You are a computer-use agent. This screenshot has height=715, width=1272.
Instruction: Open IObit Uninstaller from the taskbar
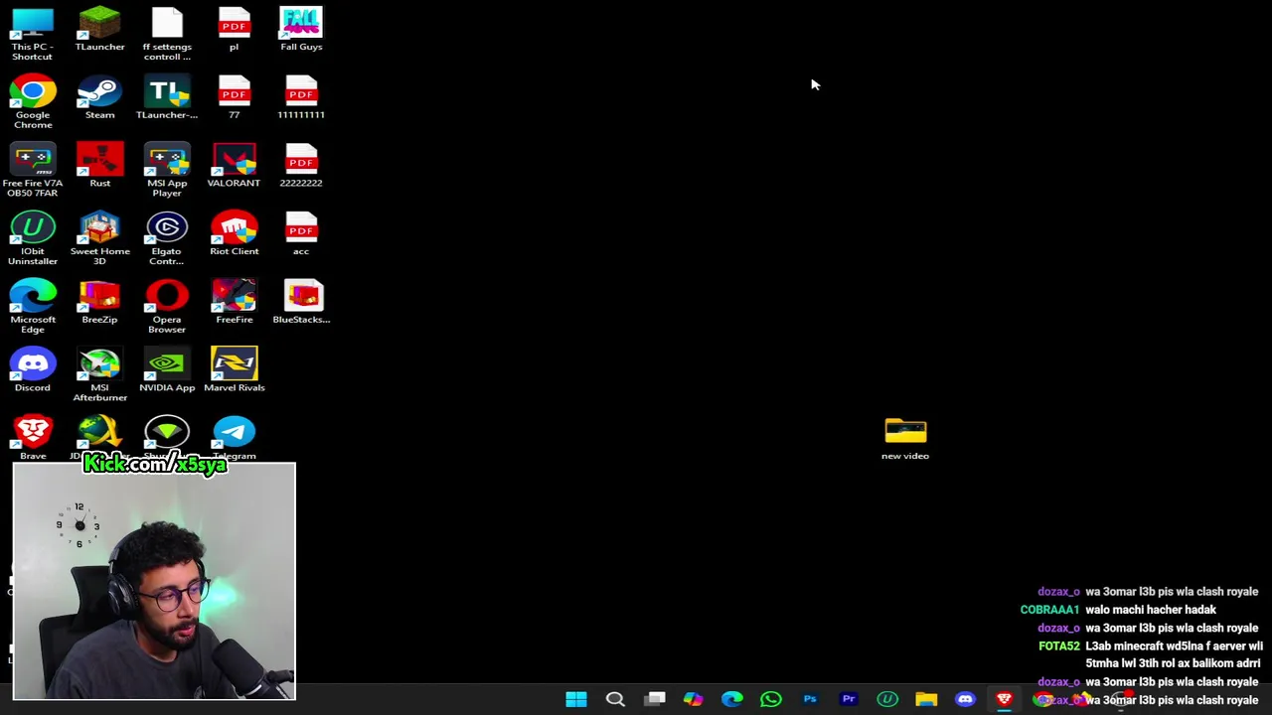point(887,699)
